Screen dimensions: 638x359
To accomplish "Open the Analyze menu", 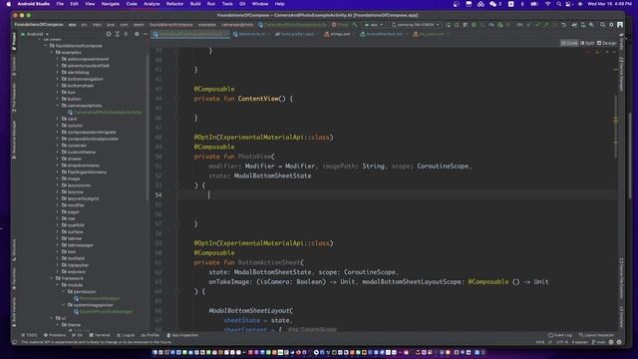I will tap(152, 4).
